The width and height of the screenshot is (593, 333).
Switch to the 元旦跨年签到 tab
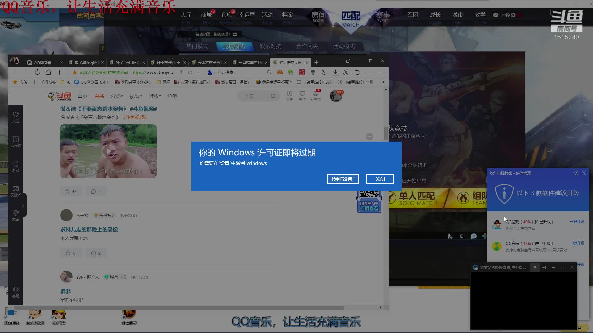pyautogui.click(x=250, y=63)
